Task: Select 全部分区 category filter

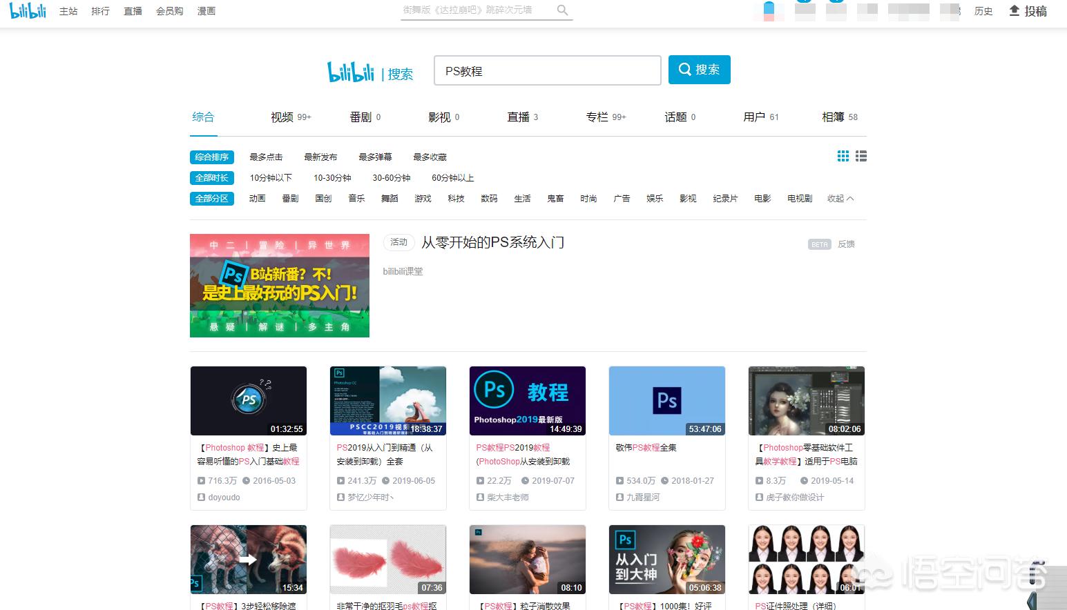Action: (x=211, y=199)
